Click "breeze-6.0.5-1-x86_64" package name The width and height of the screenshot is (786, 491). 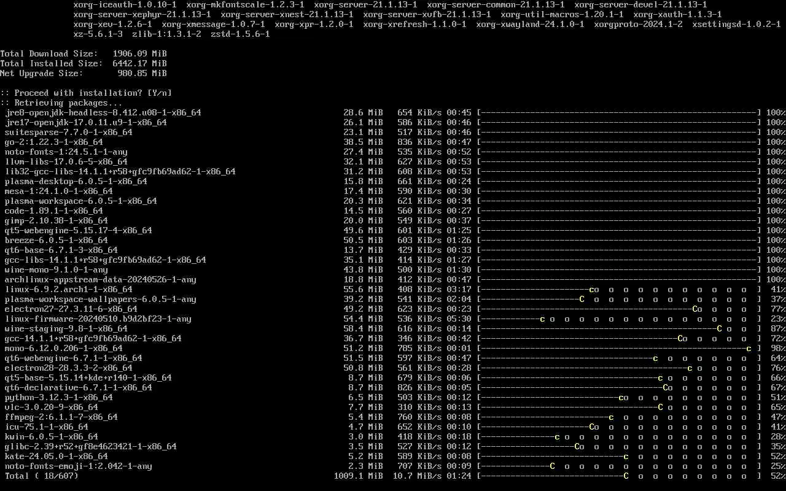tap(56, 240)
